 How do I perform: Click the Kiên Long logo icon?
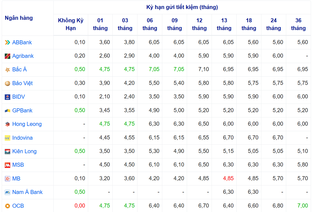pos(8,151)
